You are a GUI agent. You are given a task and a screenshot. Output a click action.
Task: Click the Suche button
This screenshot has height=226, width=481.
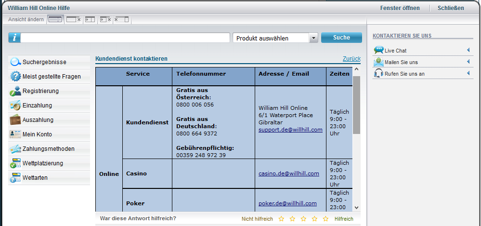point(341,38)
